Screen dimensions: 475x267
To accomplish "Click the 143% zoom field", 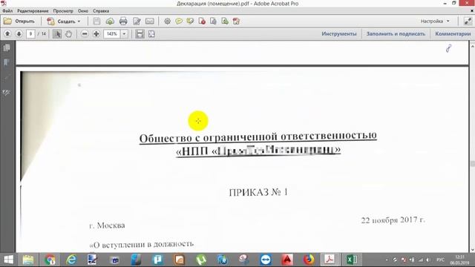I will click(x=112, y=34).
